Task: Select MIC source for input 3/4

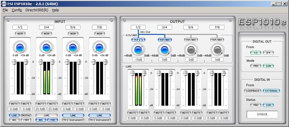Action: tap(41, 120)
